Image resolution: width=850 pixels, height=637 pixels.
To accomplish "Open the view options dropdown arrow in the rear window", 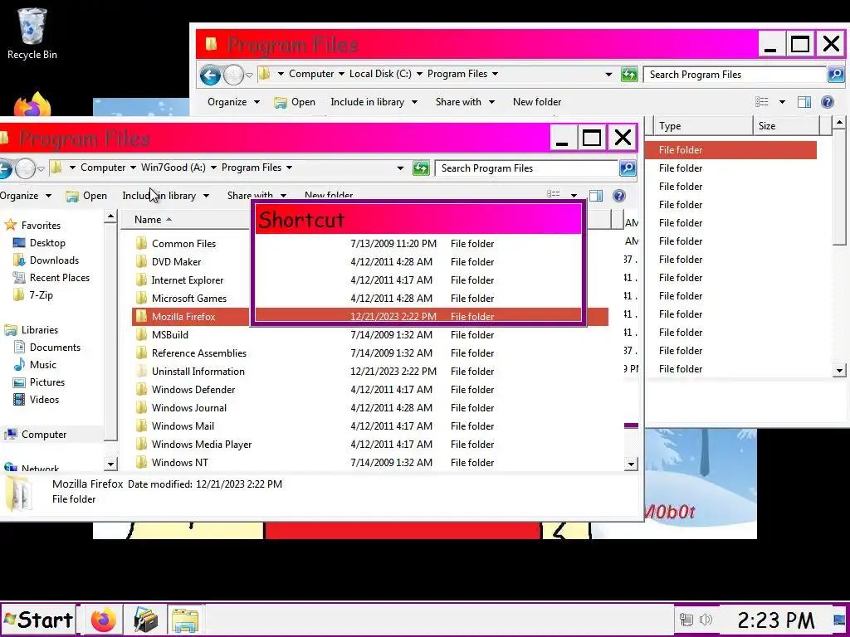I will tap(782, 102).
